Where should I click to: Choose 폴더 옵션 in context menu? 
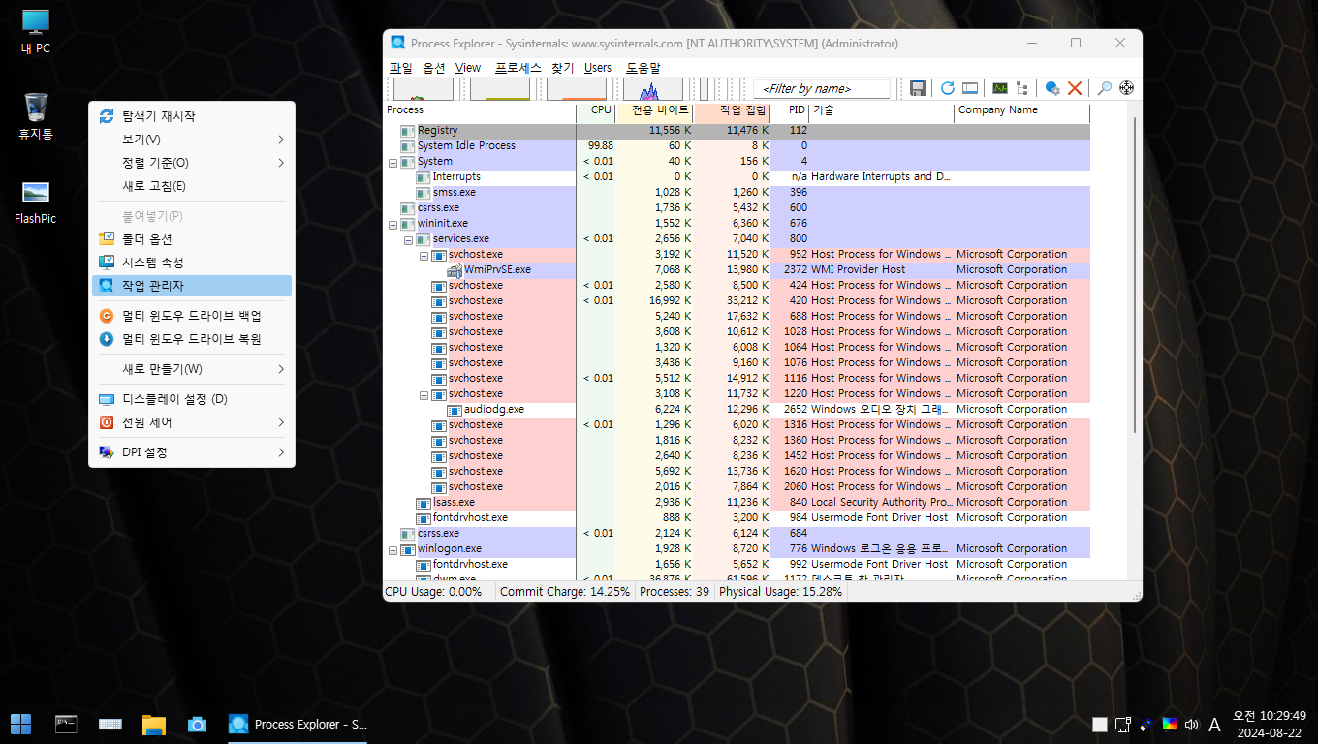(x=192, y=239)
